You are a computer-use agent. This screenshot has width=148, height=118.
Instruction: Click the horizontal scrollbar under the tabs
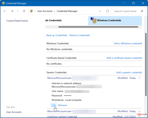[x=98, y=27]
